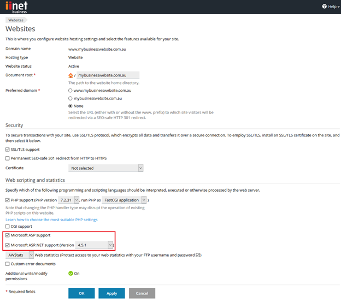Click the 'Website' hosting type value
341x302 pixels.
[x=75, y=57]
